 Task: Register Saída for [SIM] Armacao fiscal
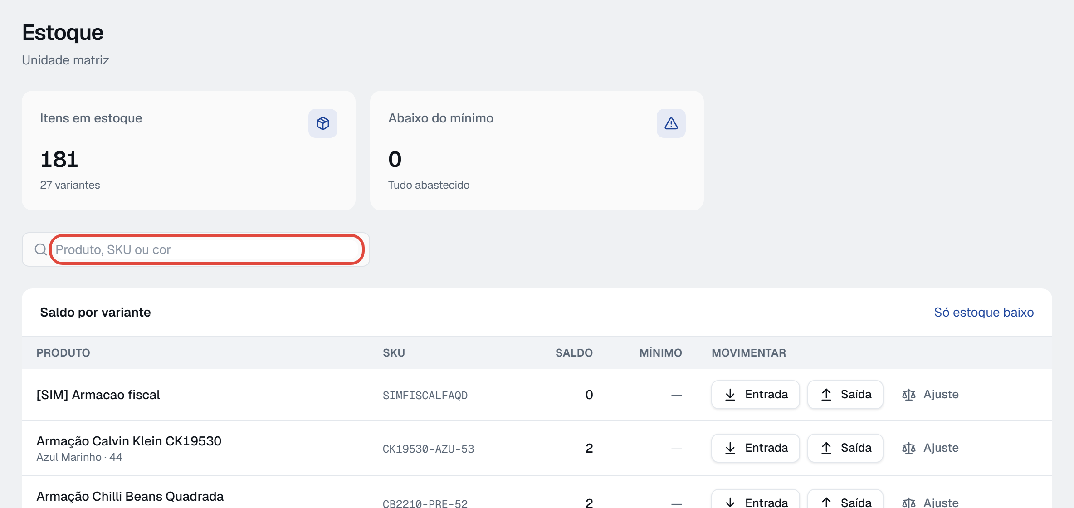click(x=845, y=395)
